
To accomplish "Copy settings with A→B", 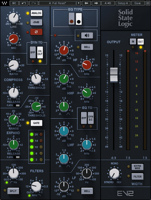I will click(x=108, y=3).
